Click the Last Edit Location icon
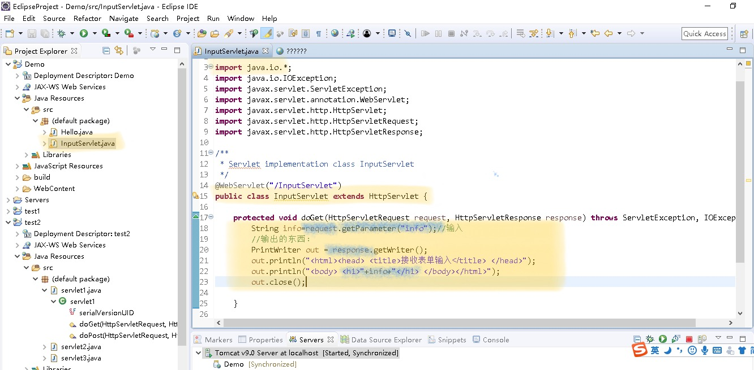Screen dimensions: 754x370 tap(595, 33)
